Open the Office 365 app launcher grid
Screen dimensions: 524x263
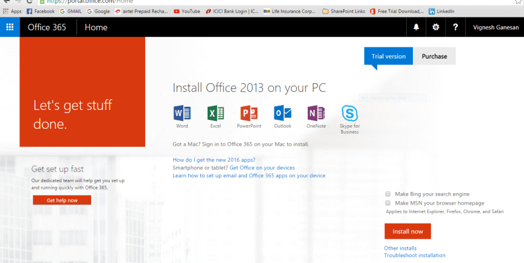[x=10, y=27]
